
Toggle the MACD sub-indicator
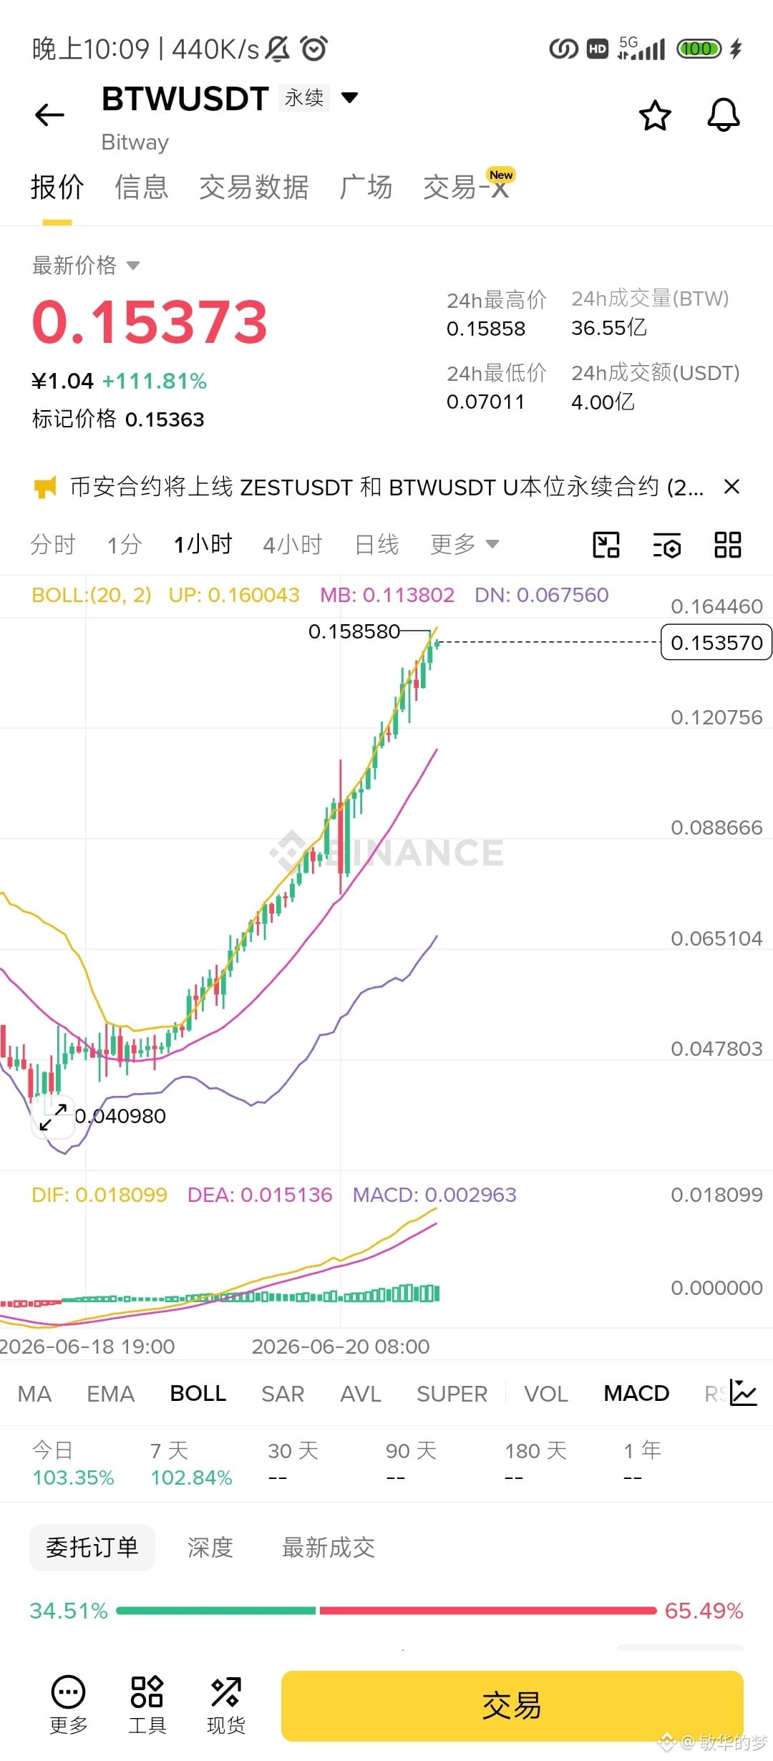point(636,1393)
